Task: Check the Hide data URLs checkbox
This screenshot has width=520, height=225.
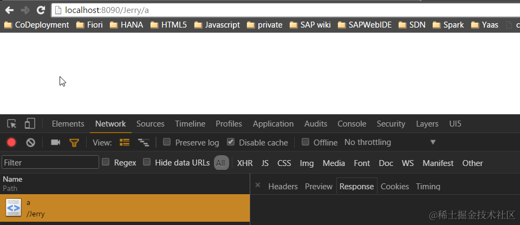Action: pos(147,162)
